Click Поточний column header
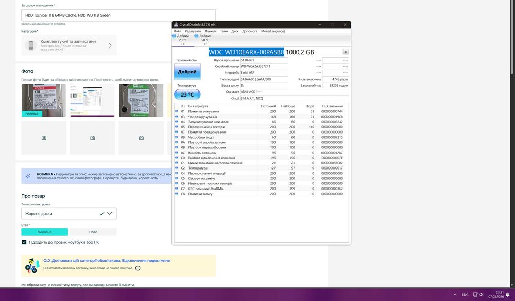This screenshot has width=515, height=301. [x=268, y=106]
